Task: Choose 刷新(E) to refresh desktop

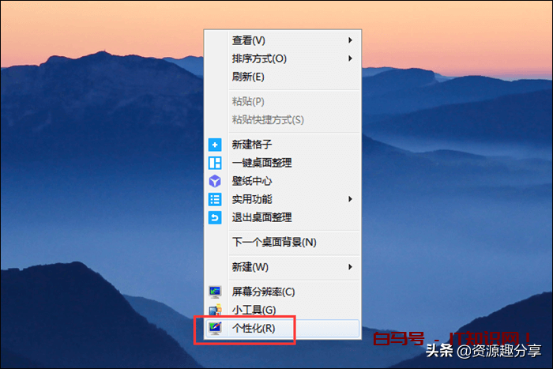Action: pyautogui.click(x=283, y=77)
